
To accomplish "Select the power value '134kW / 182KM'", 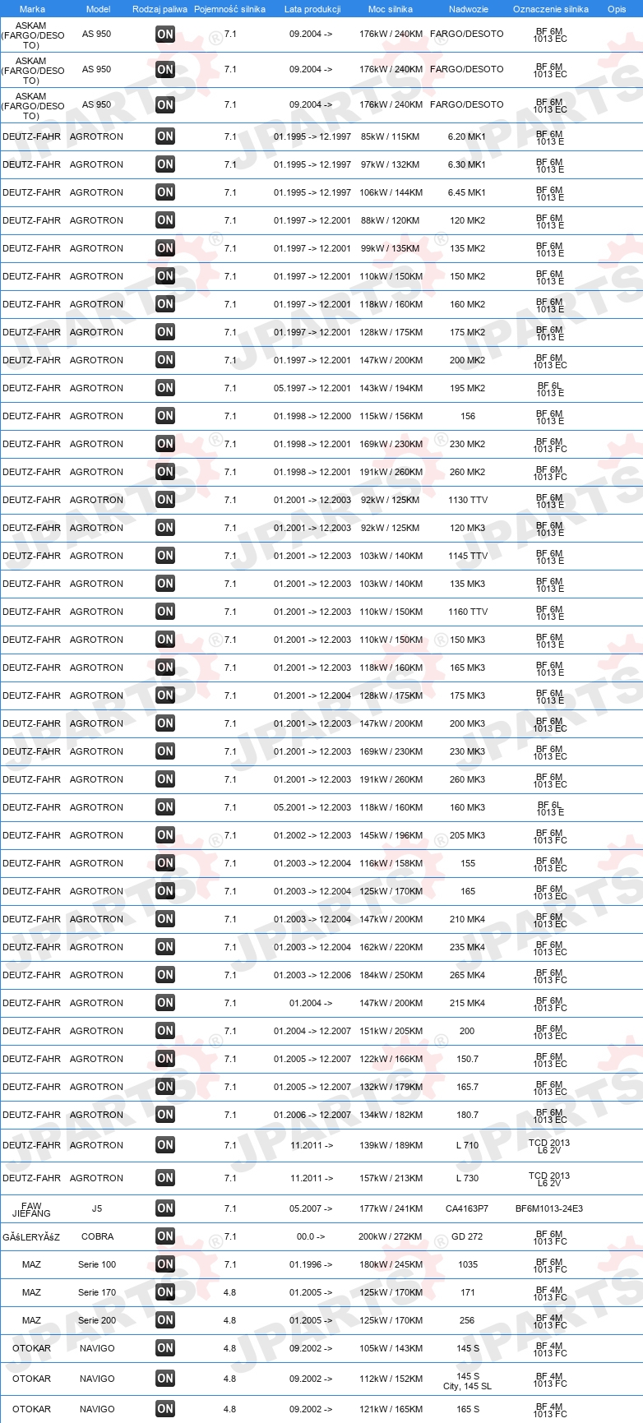I will click(x=391, y=1115).
